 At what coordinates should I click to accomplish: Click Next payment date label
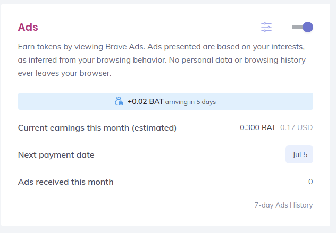tap(56, 155)
